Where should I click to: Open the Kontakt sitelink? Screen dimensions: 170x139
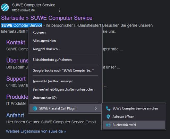[16, 42]
